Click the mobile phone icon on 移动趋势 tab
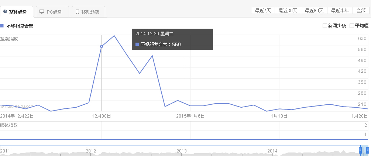The height and width of the screenshot is (158, 371). tap(77, 12)
